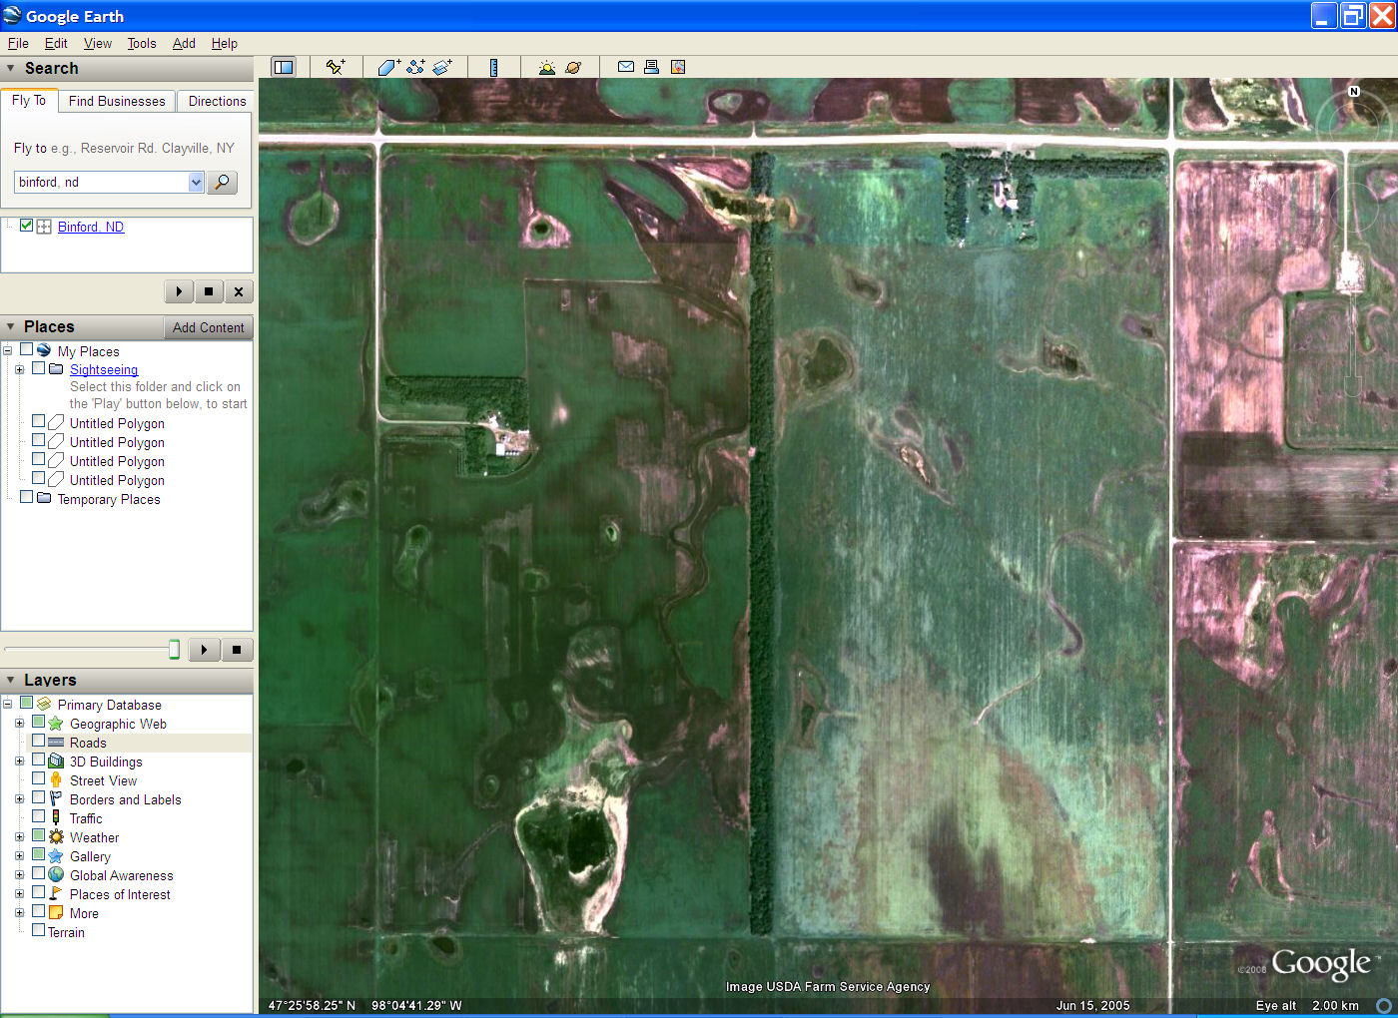1398x1018 pixels.
Task: Uncheck the Binford, ND result checkbox
Action: [x=26, y=226]
